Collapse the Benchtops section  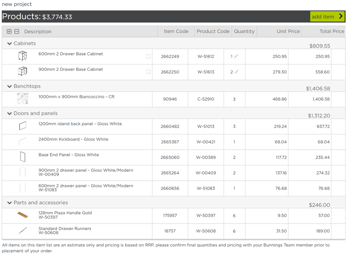click(x=9, y=86)
